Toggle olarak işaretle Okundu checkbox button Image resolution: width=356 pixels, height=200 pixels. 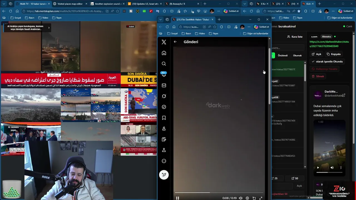pyautogui.click(x=327, y=61)
